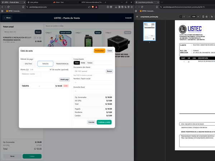The height and width of the screenshot is (161, 215).
Task: Close the Cobro de venta dialog with Cerrar
Action: pos(110,51)
